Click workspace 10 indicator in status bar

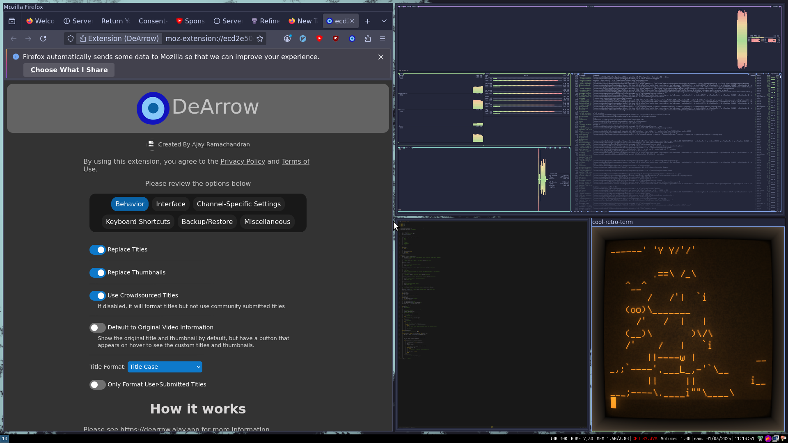(x=5, y=438)
